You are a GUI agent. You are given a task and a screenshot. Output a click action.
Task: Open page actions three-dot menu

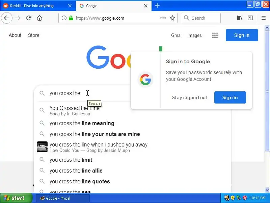[163, 18]
